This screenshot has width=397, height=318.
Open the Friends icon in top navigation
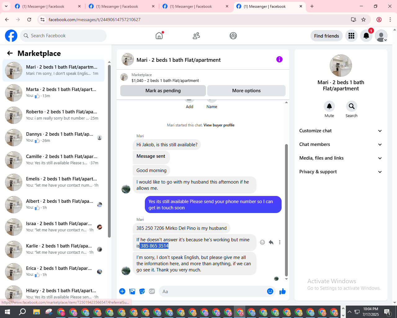coord(196,36)
